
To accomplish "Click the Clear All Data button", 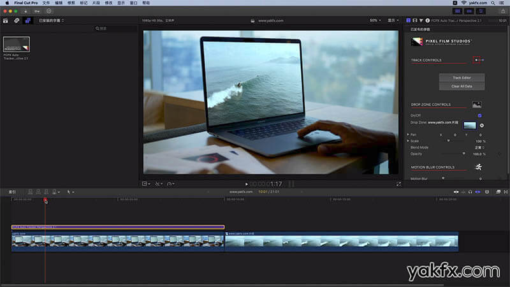I will pyautogui.click(x=462, y=86).
